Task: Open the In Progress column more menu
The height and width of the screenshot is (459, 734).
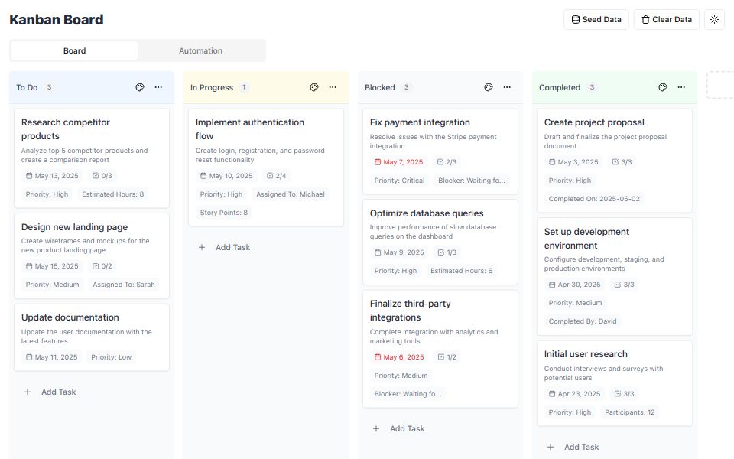Action: 333,87
